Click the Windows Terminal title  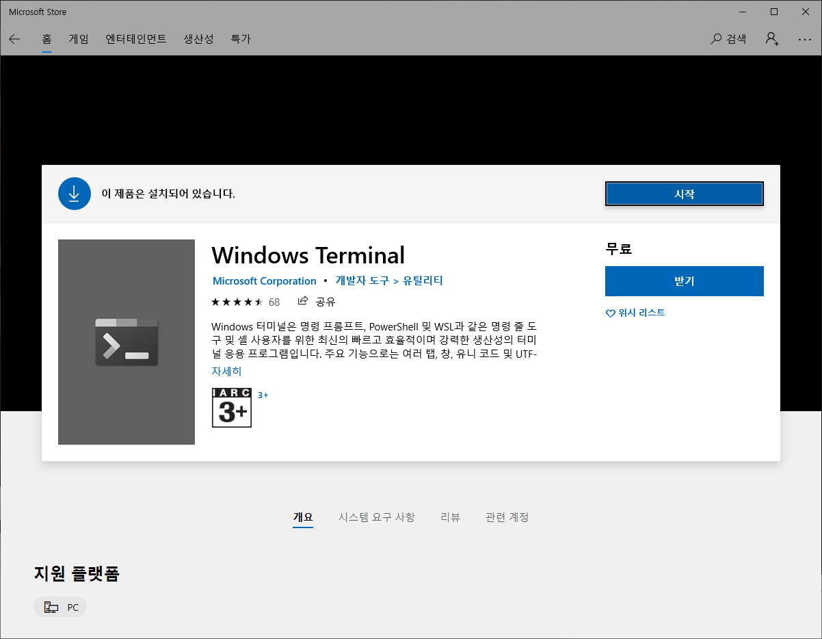coord(308,255)
